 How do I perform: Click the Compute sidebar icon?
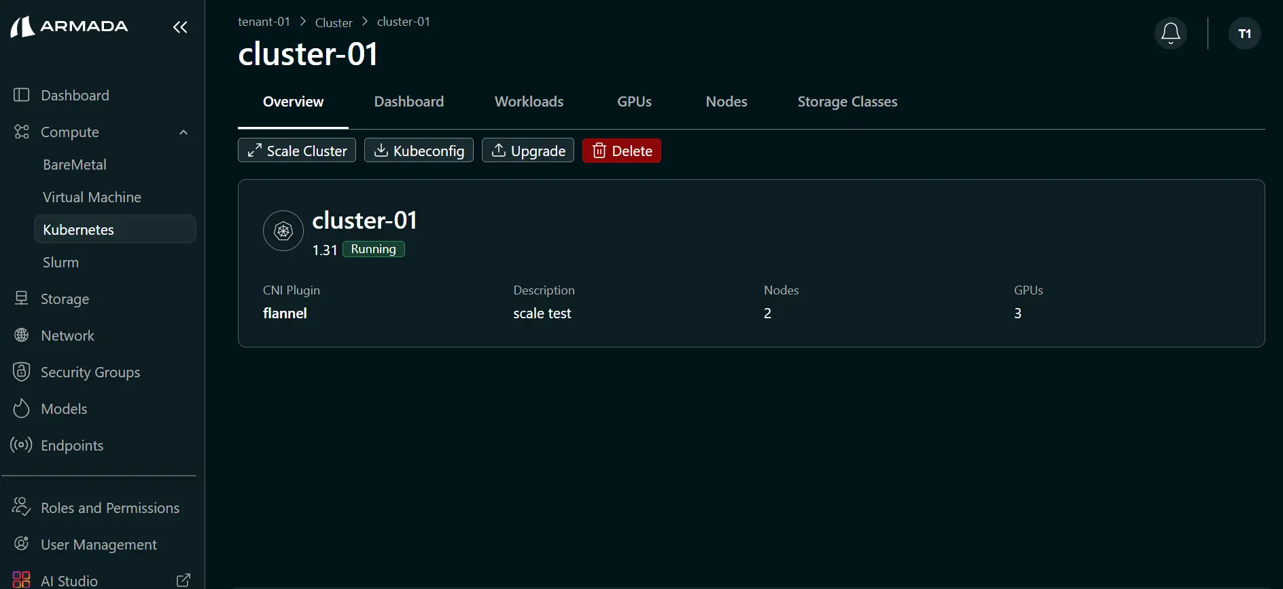(22, 132)
